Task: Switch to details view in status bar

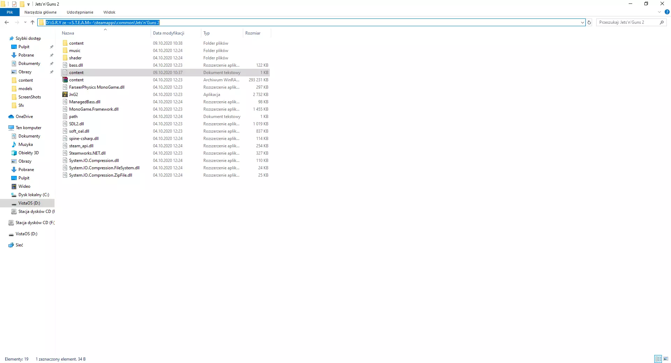Action: click(658, 359)
